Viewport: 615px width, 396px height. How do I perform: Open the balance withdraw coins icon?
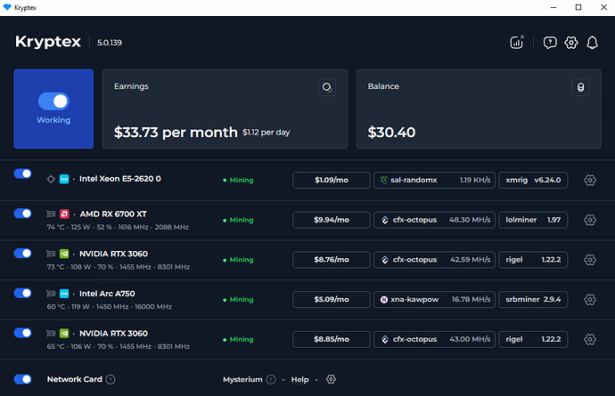click(580, 87)
